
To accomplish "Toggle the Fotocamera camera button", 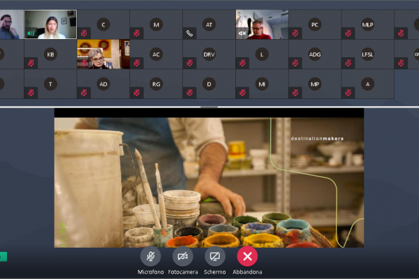I will [x=183, y=256].
